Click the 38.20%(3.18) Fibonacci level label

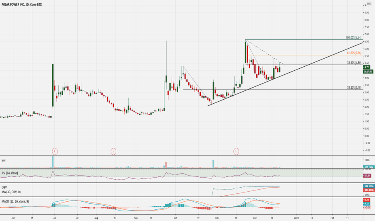(x=354, y=88)
